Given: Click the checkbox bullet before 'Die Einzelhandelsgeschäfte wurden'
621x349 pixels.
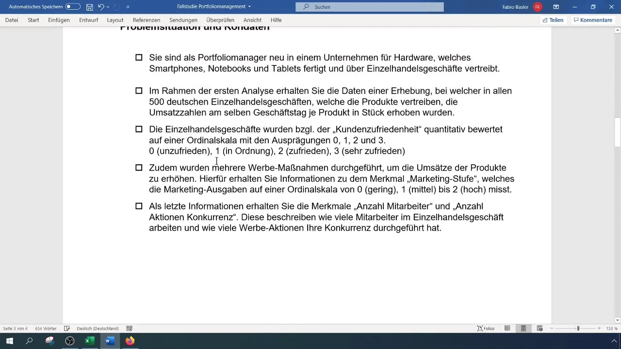Looking at the screenshot, I should click(x=139, y=129).
